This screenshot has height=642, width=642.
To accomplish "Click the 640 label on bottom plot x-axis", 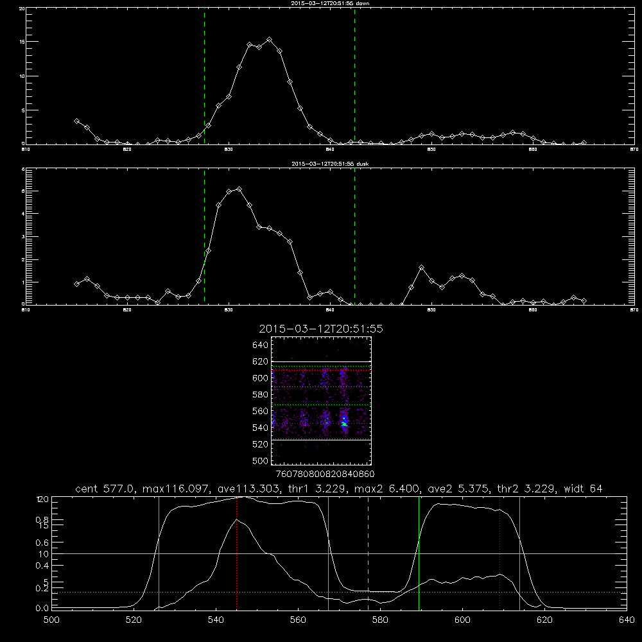I will (627, 620).
